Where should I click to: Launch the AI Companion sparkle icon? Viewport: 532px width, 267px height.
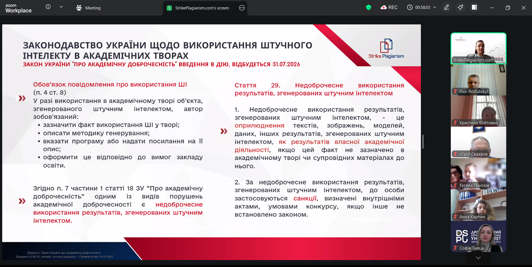(x=461, y=7)
